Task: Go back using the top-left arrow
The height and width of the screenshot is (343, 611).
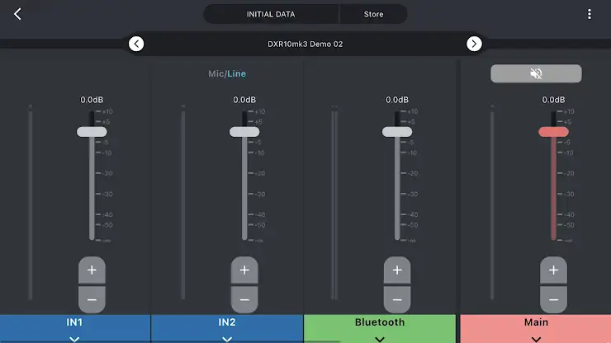Action: pyautogui.click(x=17, y=14)
